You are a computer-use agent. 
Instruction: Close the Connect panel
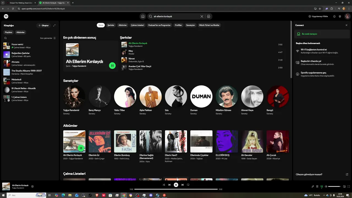pos(346,25)
